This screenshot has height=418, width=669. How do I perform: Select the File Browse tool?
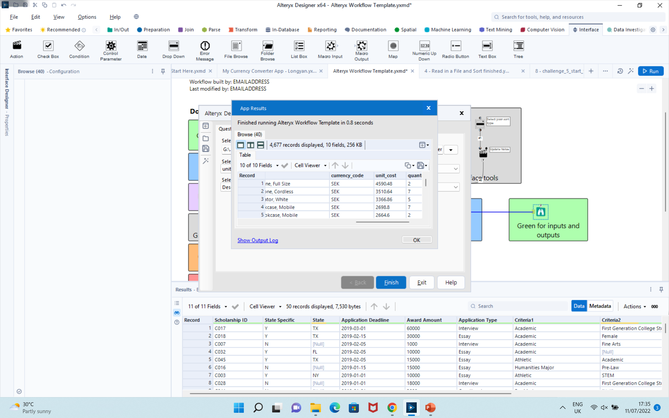pos(236,49)
